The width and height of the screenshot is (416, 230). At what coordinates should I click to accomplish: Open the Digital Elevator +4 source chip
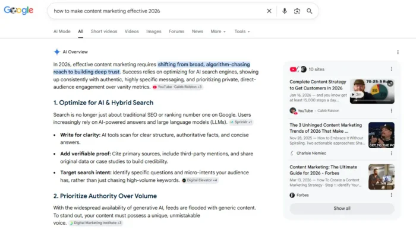point(200,180)
